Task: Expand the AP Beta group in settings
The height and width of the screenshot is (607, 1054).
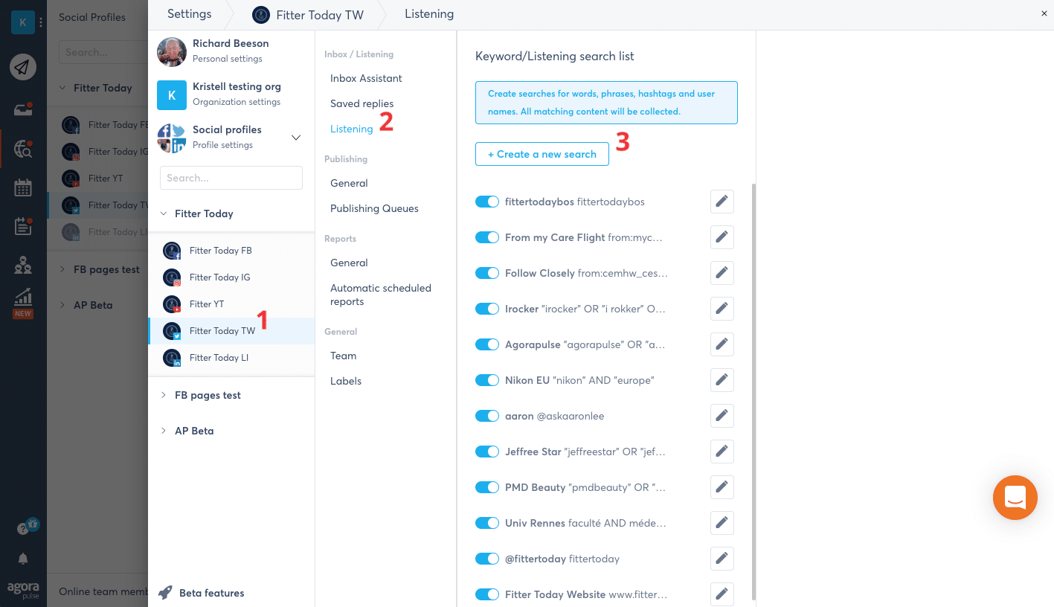Action: pos(164,431)
